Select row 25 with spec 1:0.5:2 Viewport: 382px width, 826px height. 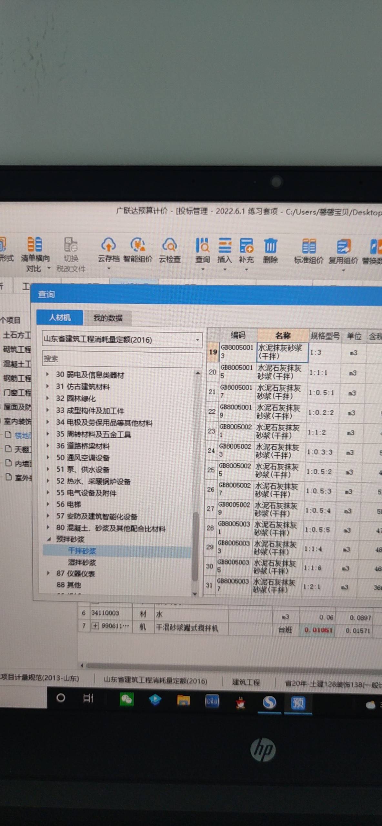click(293, 471)
